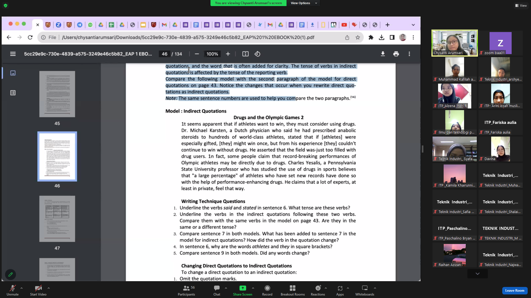Show thumbnails view in PDF sidebar
The height and width of the screenshot is (298, 531).
[x=13, y=73]
